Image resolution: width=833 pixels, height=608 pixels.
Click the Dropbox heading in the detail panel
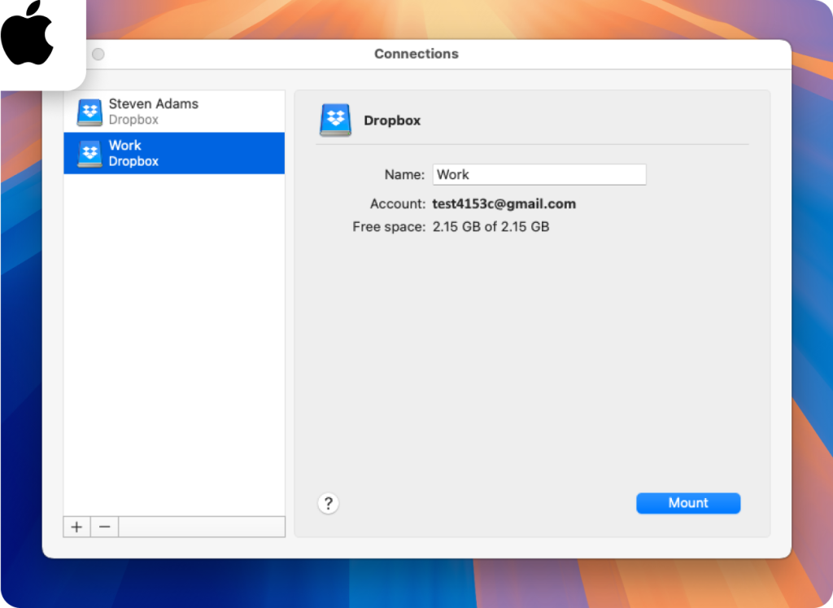click(392, 120)
